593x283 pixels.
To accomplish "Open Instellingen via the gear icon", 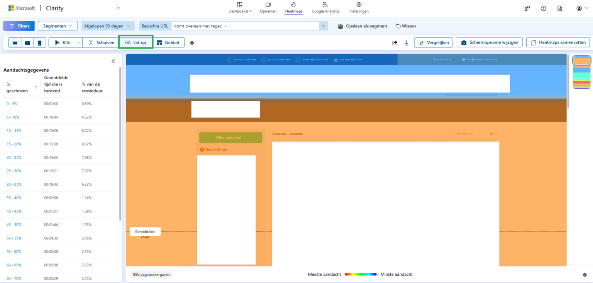I will tap(359, 8).
